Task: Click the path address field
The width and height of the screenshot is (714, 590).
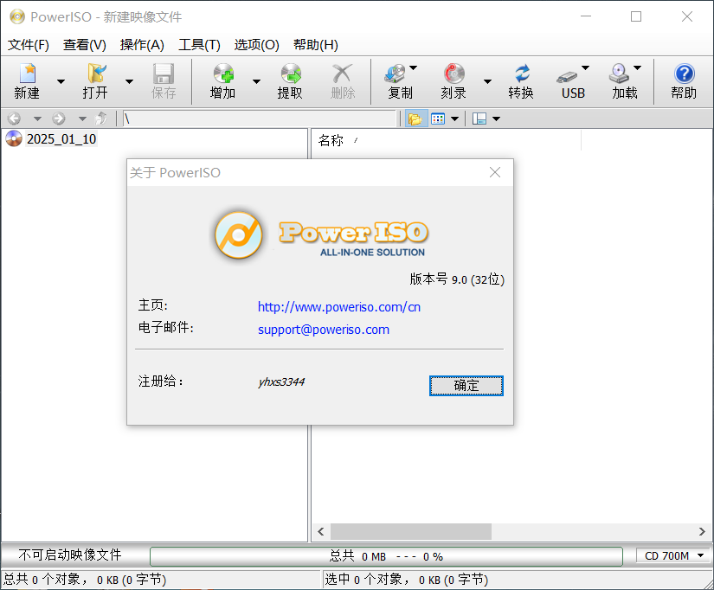Action: tap(260, 119)
